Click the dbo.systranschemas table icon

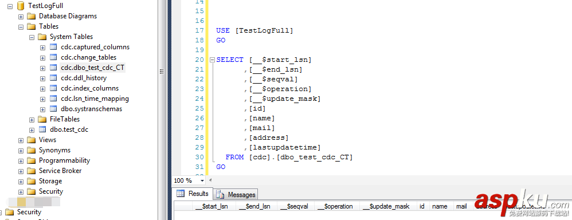point(53,109)
